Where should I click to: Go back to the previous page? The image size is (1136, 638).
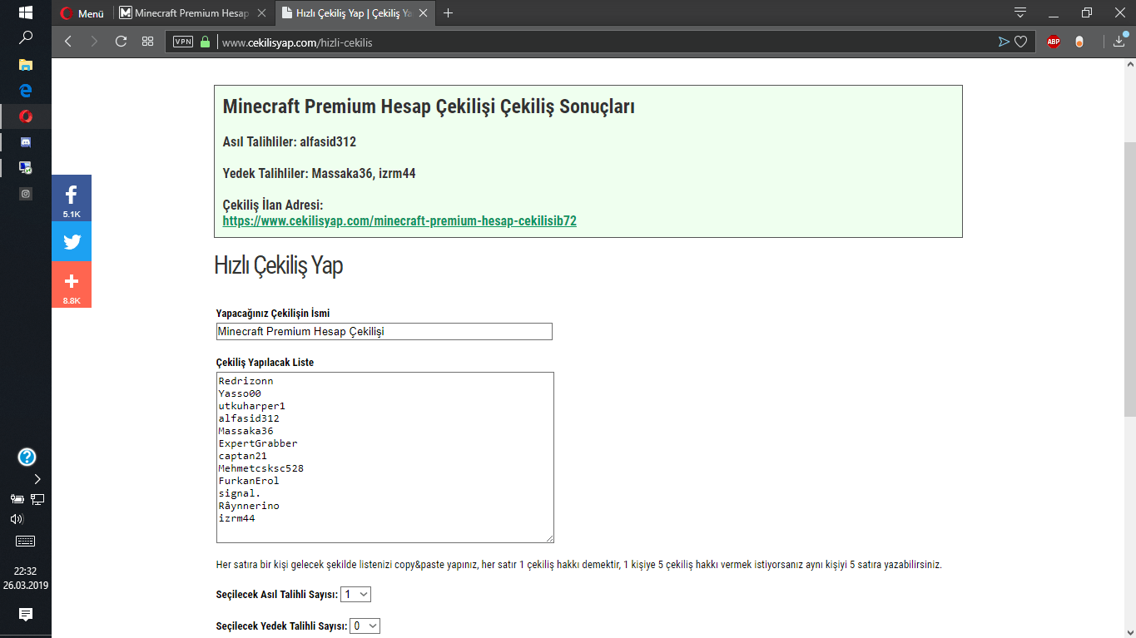click(x=68, y=42)
